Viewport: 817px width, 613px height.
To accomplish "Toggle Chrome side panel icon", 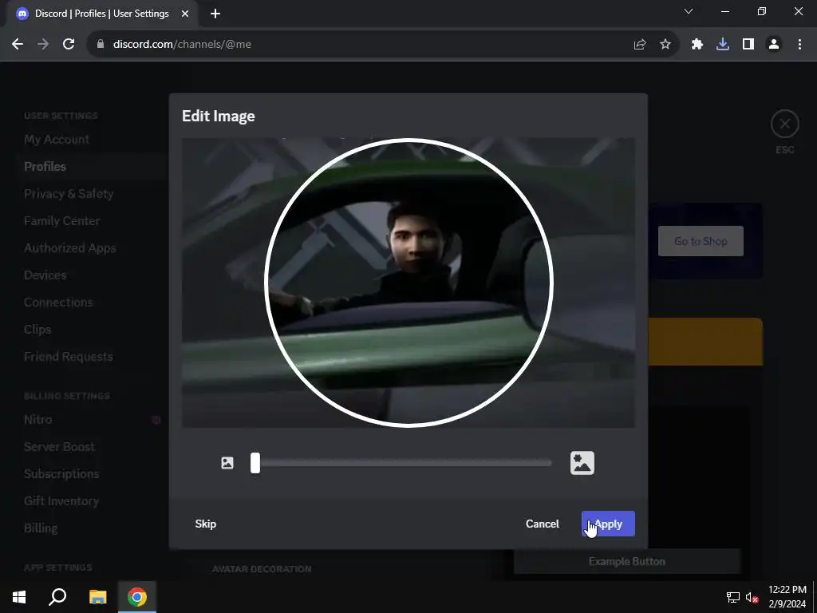I will pos(748,45).
